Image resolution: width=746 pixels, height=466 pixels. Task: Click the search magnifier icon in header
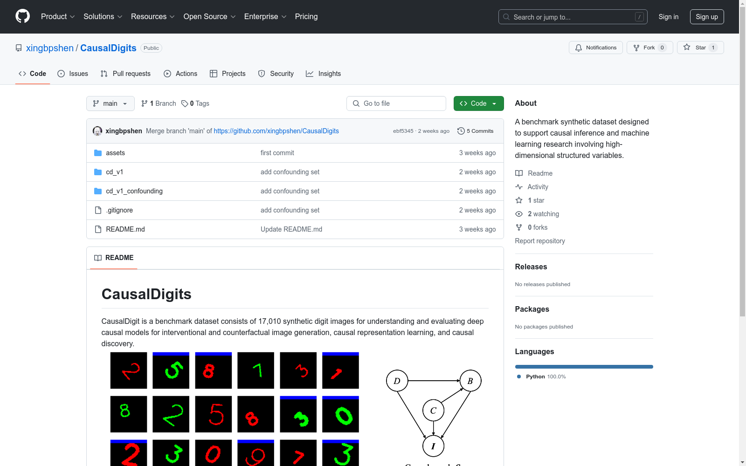pos(506,17)
